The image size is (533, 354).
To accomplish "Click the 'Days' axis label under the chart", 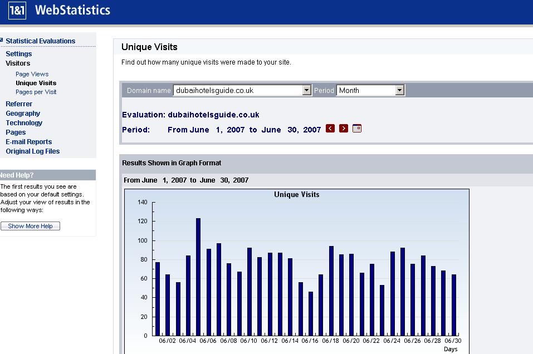I will (451, 349).
